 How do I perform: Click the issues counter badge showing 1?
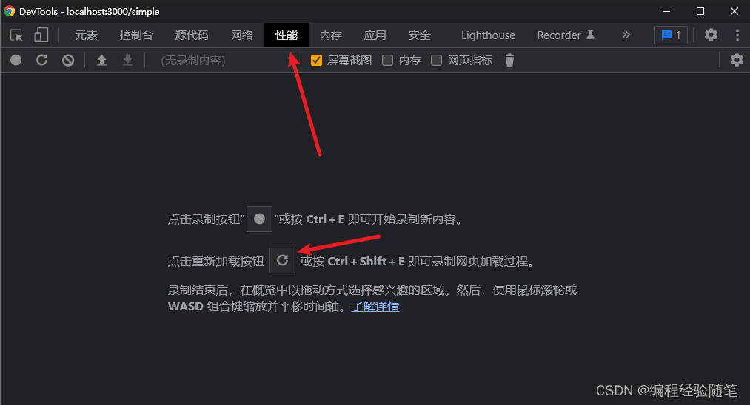click(671, 35)
